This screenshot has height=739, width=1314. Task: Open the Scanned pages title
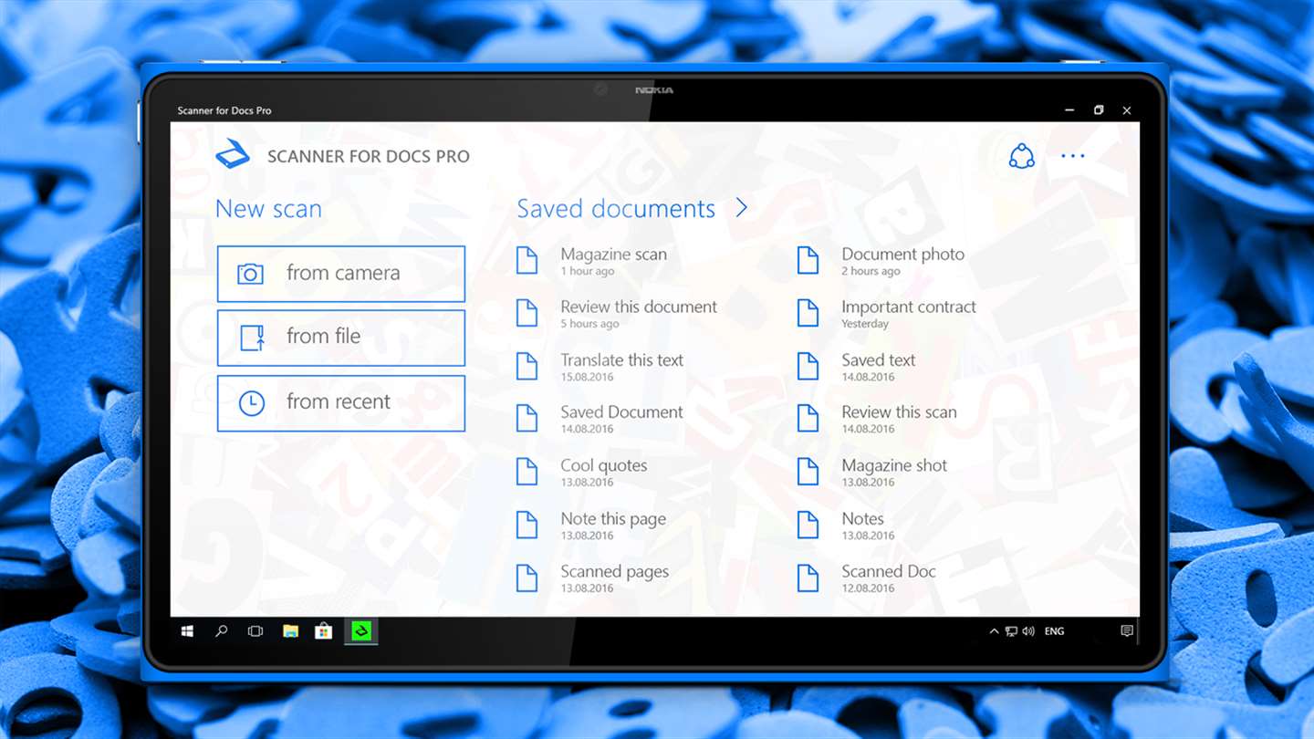click(614, 572)
